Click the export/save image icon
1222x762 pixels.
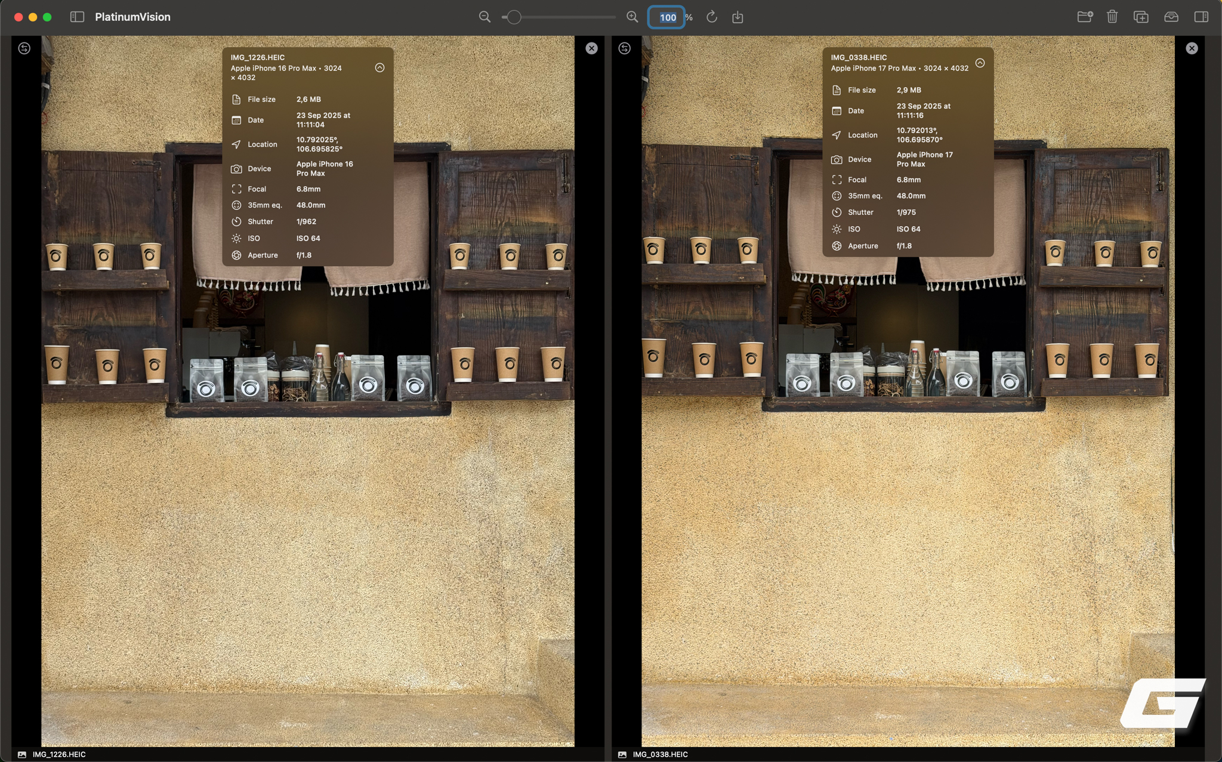point(737,17)
